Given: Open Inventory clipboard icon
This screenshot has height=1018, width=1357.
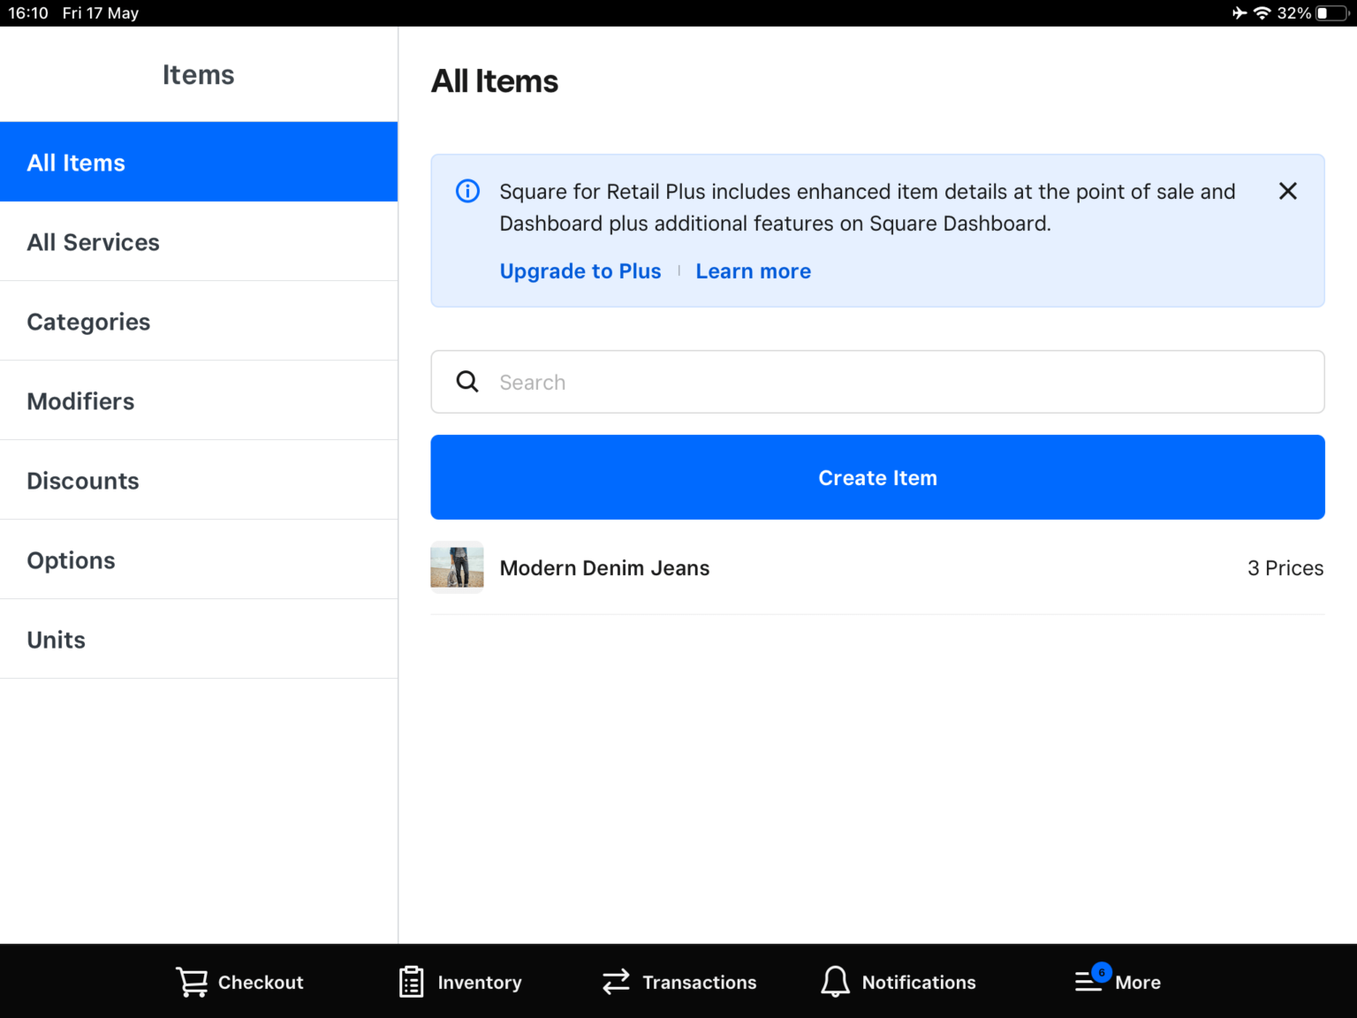Looking at the screenshot, I should [411, 982].
